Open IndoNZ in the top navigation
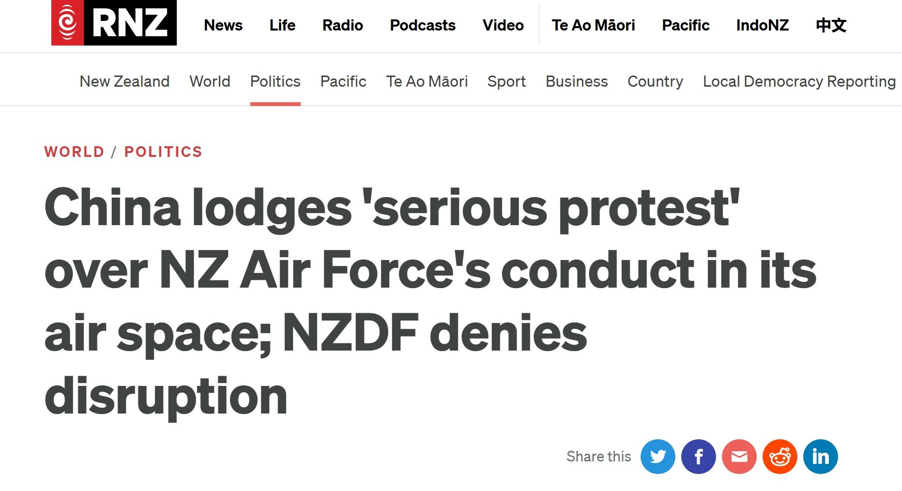The width and height of the screenshot is (902, 491). 762,25
